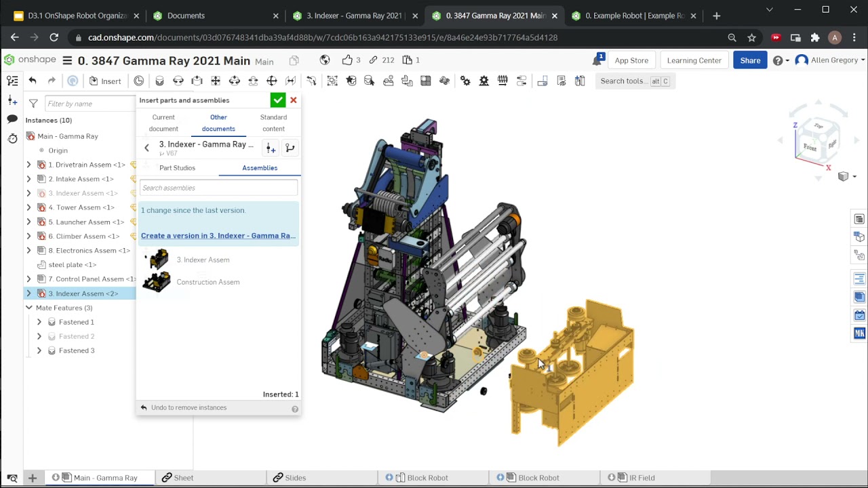Click the create version icon in insert dialog

pyautogui.click(x=271, y=148)
